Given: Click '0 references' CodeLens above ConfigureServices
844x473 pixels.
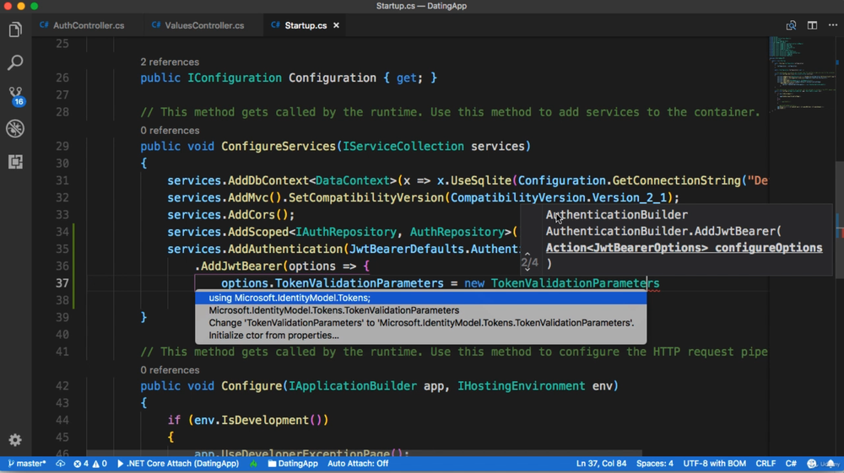Looking at the screenshot, I should [x=170, y=130].
